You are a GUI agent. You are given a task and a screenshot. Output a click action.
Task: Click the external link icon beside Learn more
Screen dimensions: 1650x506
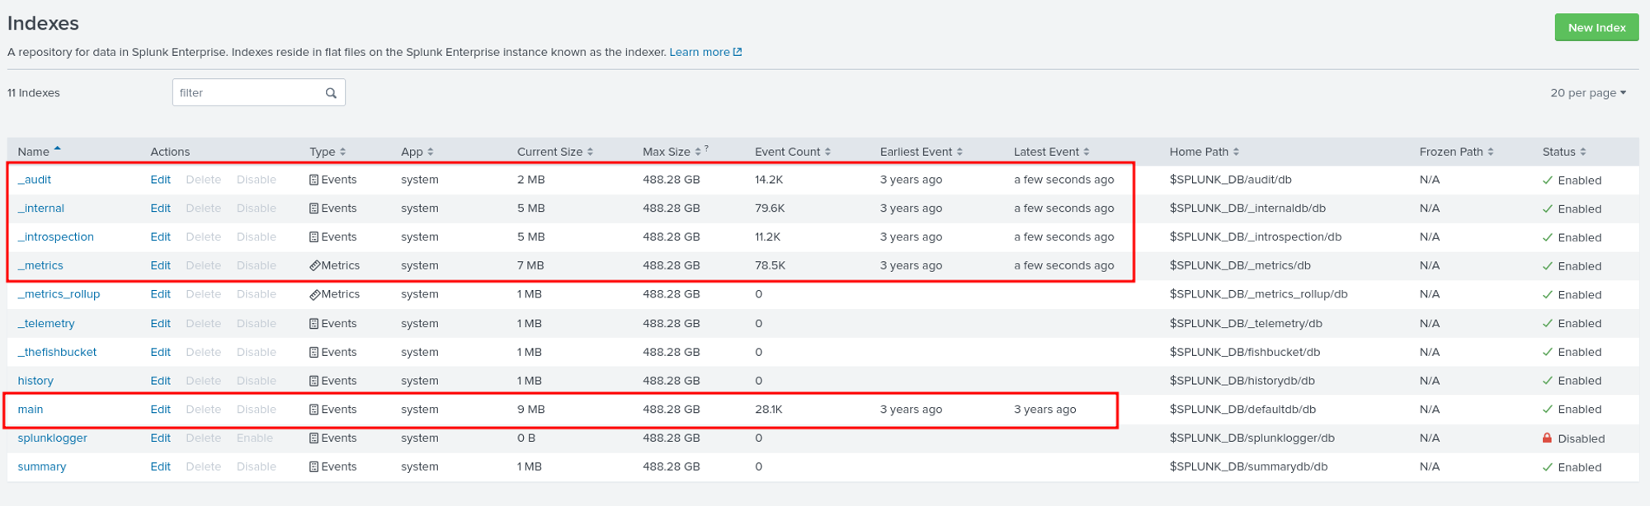pos(738,52)
